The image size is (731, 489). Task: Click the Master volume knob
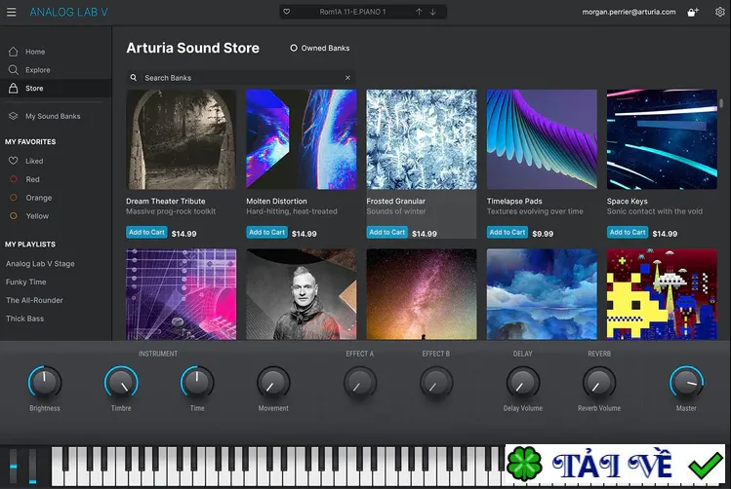coord(686,382)
